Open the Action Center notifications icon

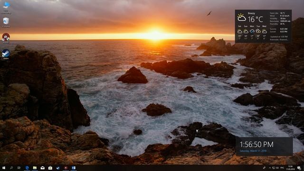pyautogui.click(x=299, y=168)
